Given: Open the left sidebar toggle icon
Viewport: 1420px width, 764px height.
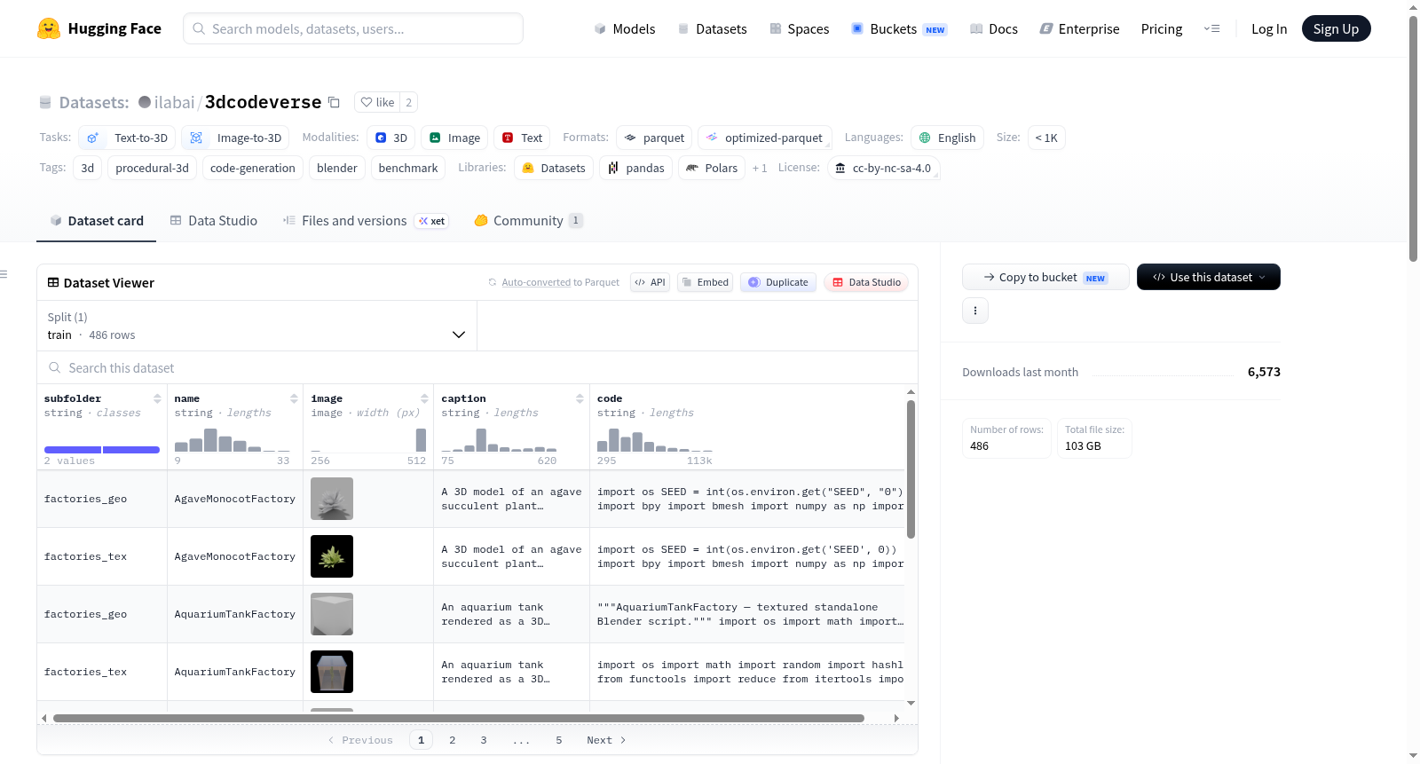Looking at the screenshot, I should click(4, 274).
